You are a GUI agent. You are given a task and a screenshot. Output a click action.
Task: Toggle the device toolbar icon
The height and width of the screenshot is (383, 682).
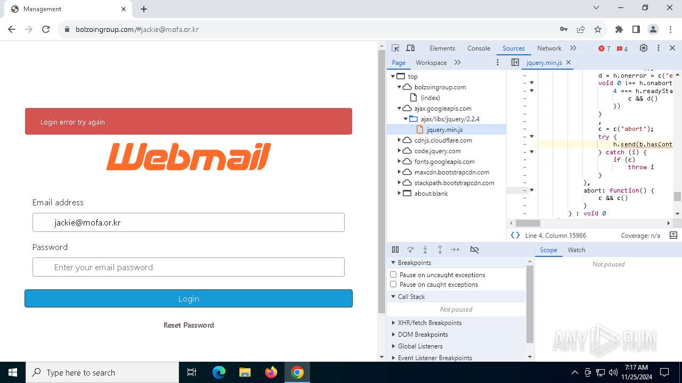click(410, 48)
